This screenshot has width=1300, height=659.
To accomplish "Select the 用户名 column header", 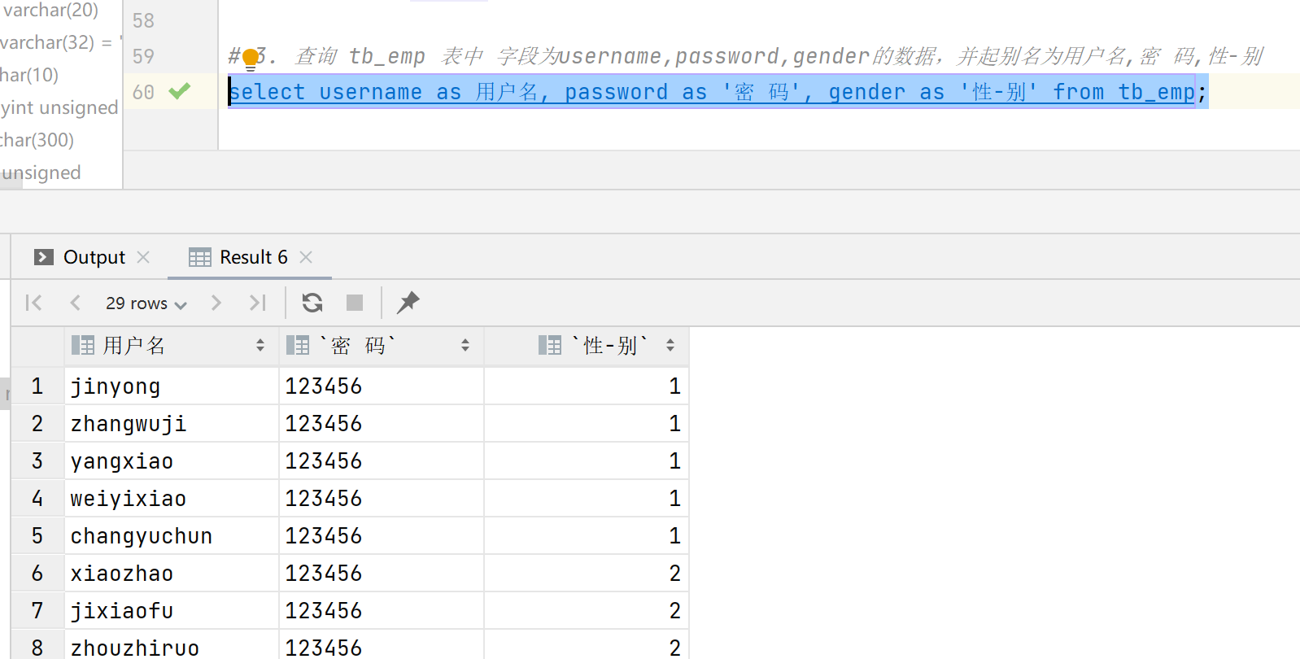I will pyautogui.click(x=172, y=346).
